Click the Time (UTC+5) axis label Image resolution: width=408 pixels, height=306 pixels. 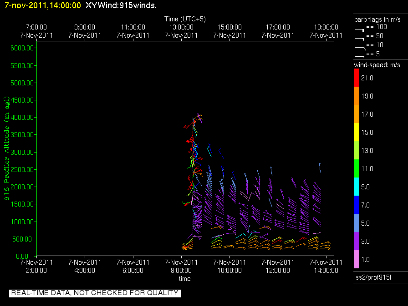point(185,19)
